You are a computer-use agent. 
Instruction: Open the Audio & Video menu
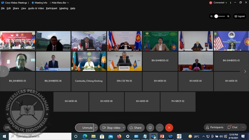(x=36, y=9)
